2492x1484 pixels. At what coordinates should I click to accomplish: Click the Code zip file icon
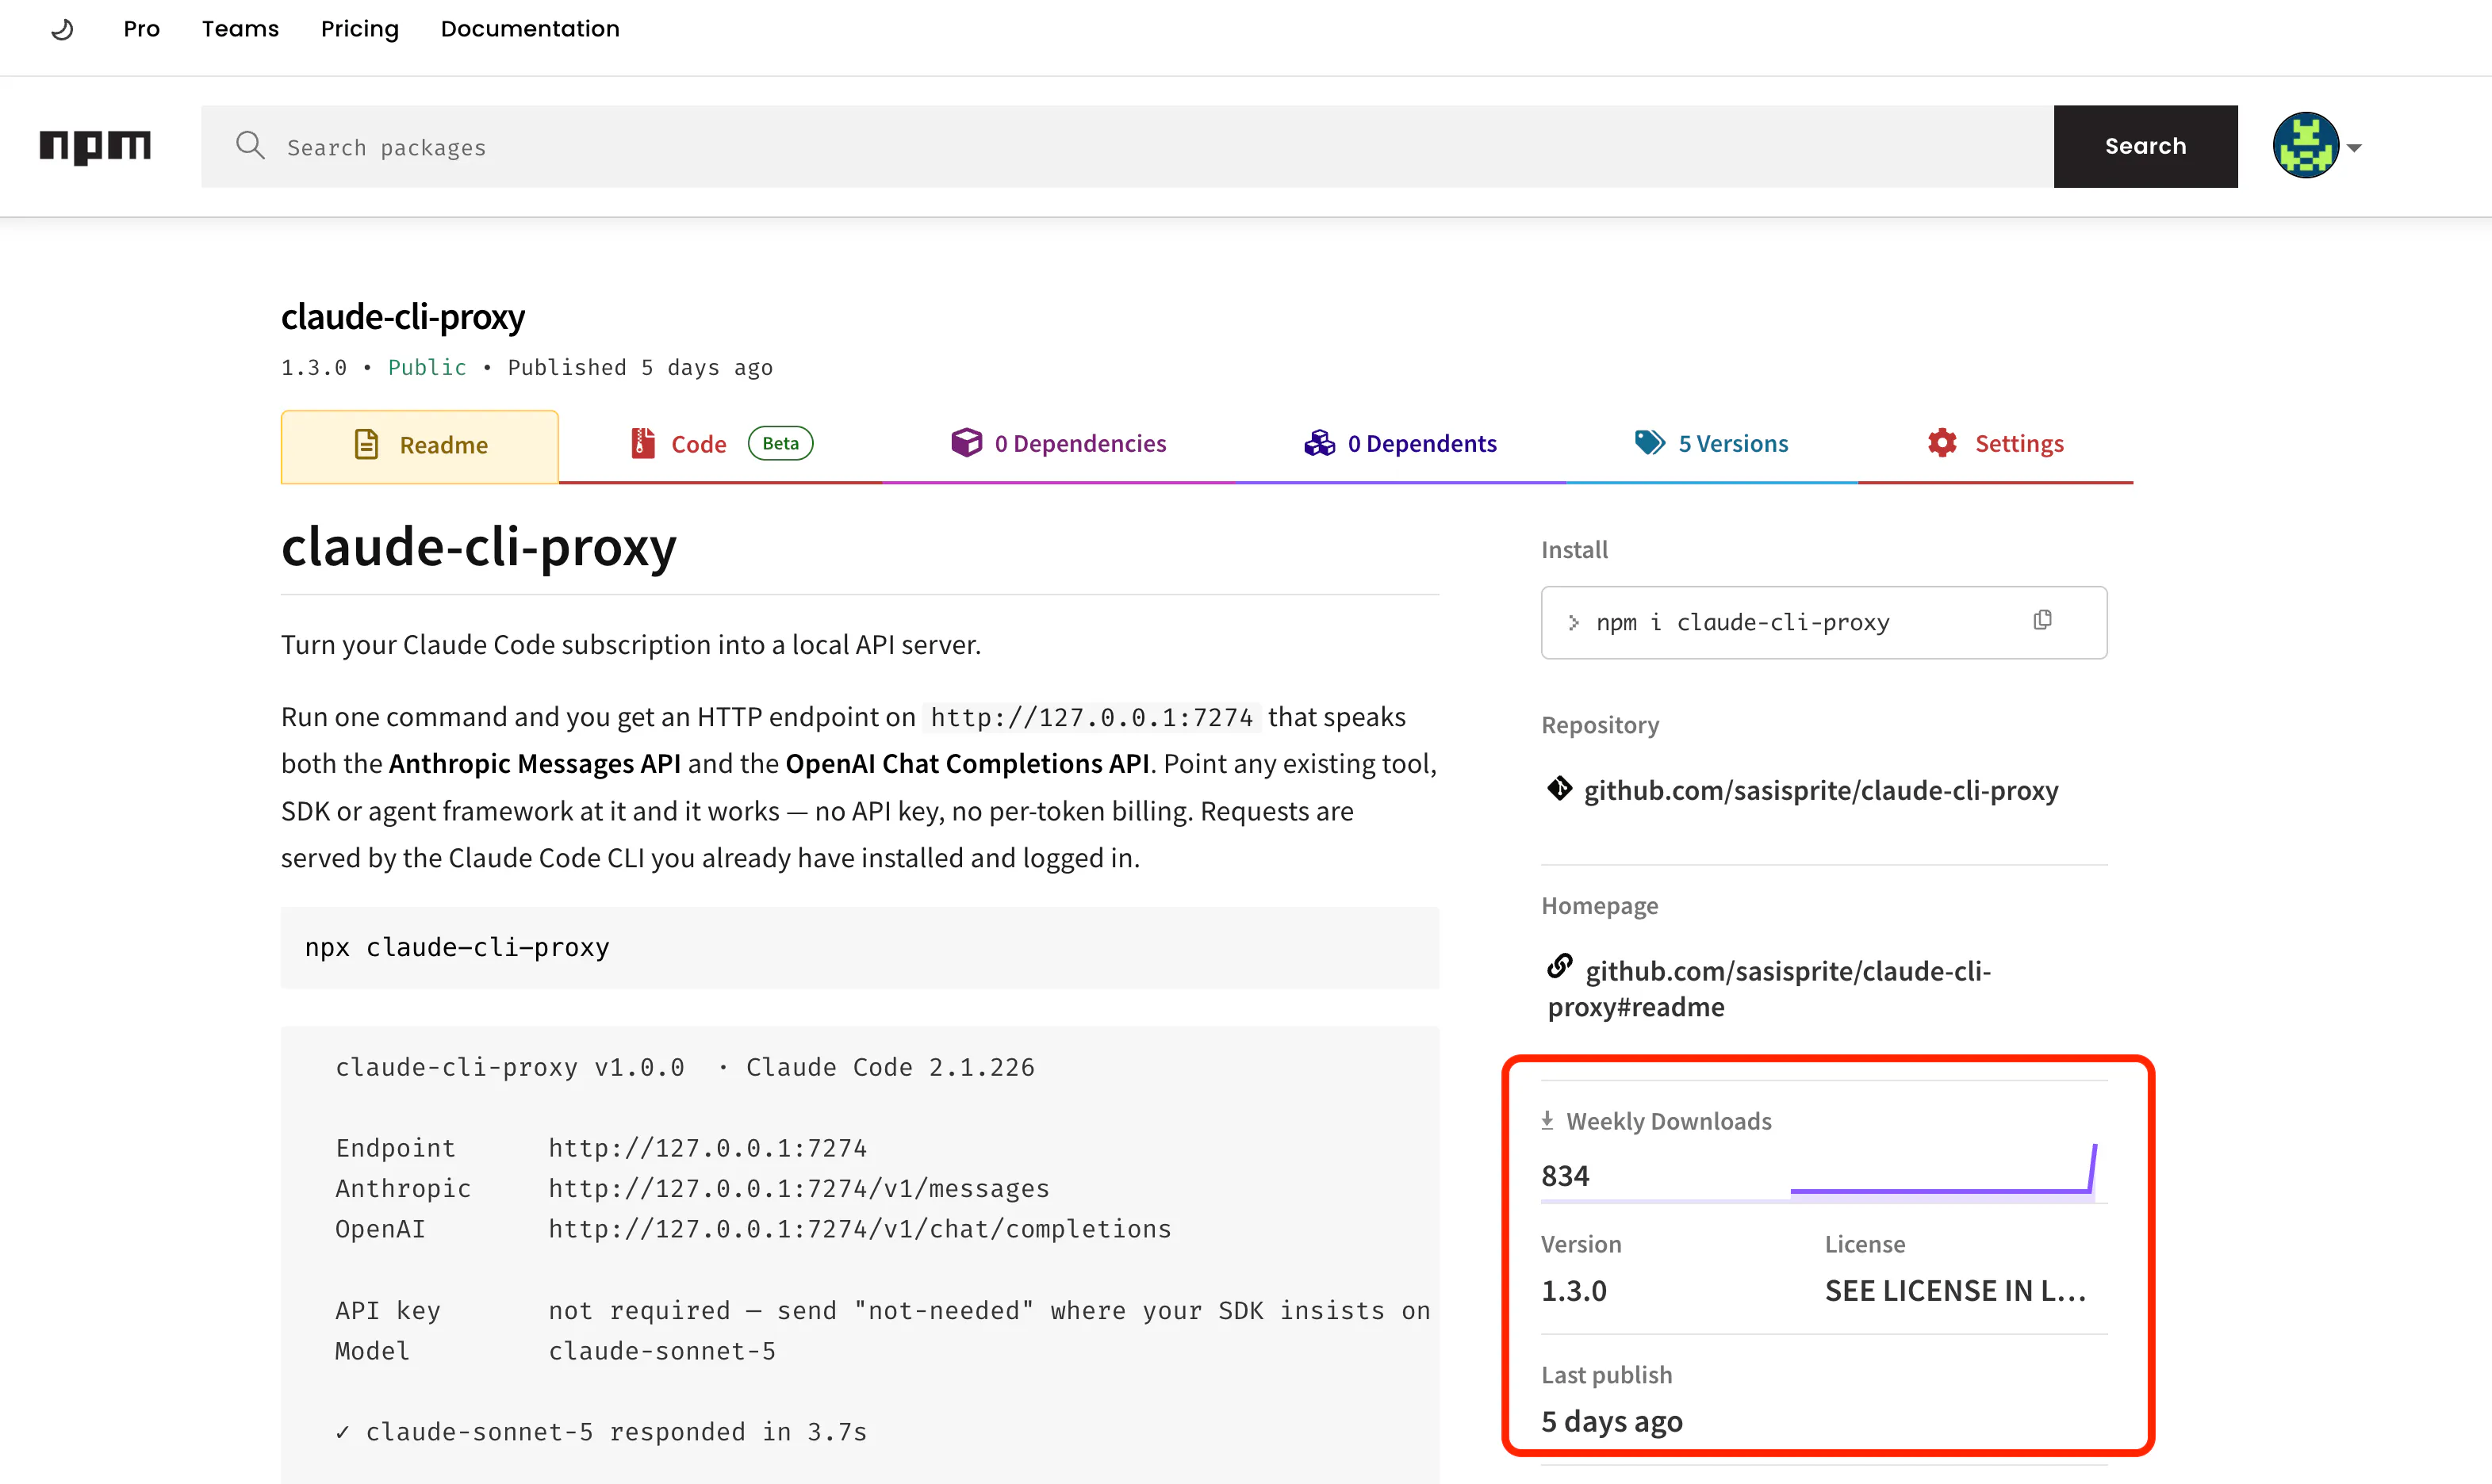(x=642, y=443)
